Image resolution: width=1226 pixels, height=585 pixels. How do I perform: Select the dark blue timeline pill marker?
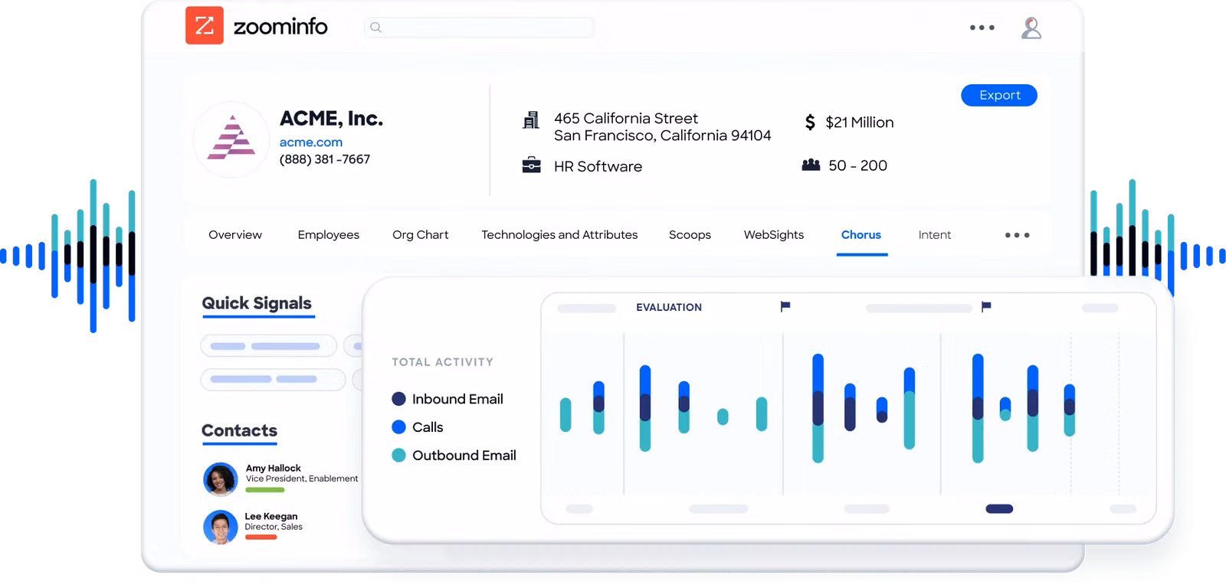point(999,508)
